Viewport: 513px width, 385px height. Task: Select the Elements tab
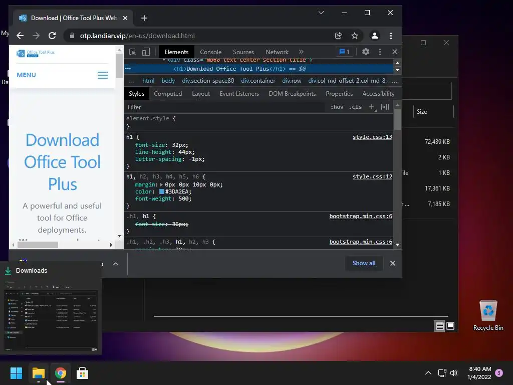[176, 52]
